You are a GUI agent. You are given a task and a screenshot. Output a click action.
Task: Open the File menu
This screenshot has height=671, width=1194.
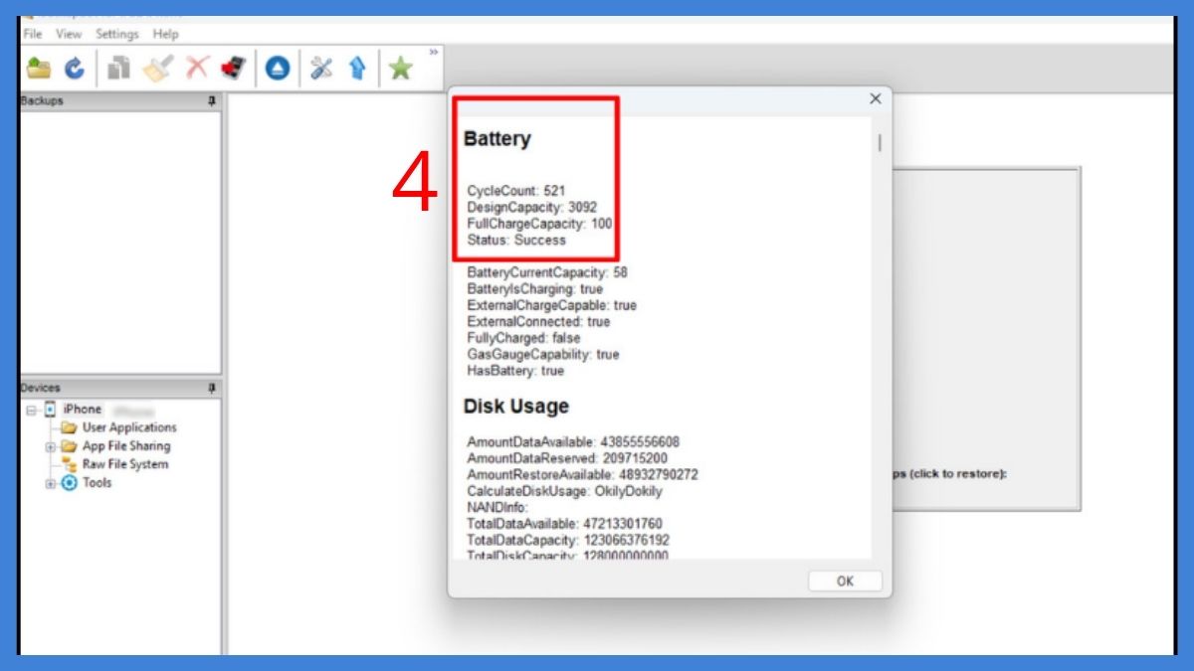click(x=34, y=34)
